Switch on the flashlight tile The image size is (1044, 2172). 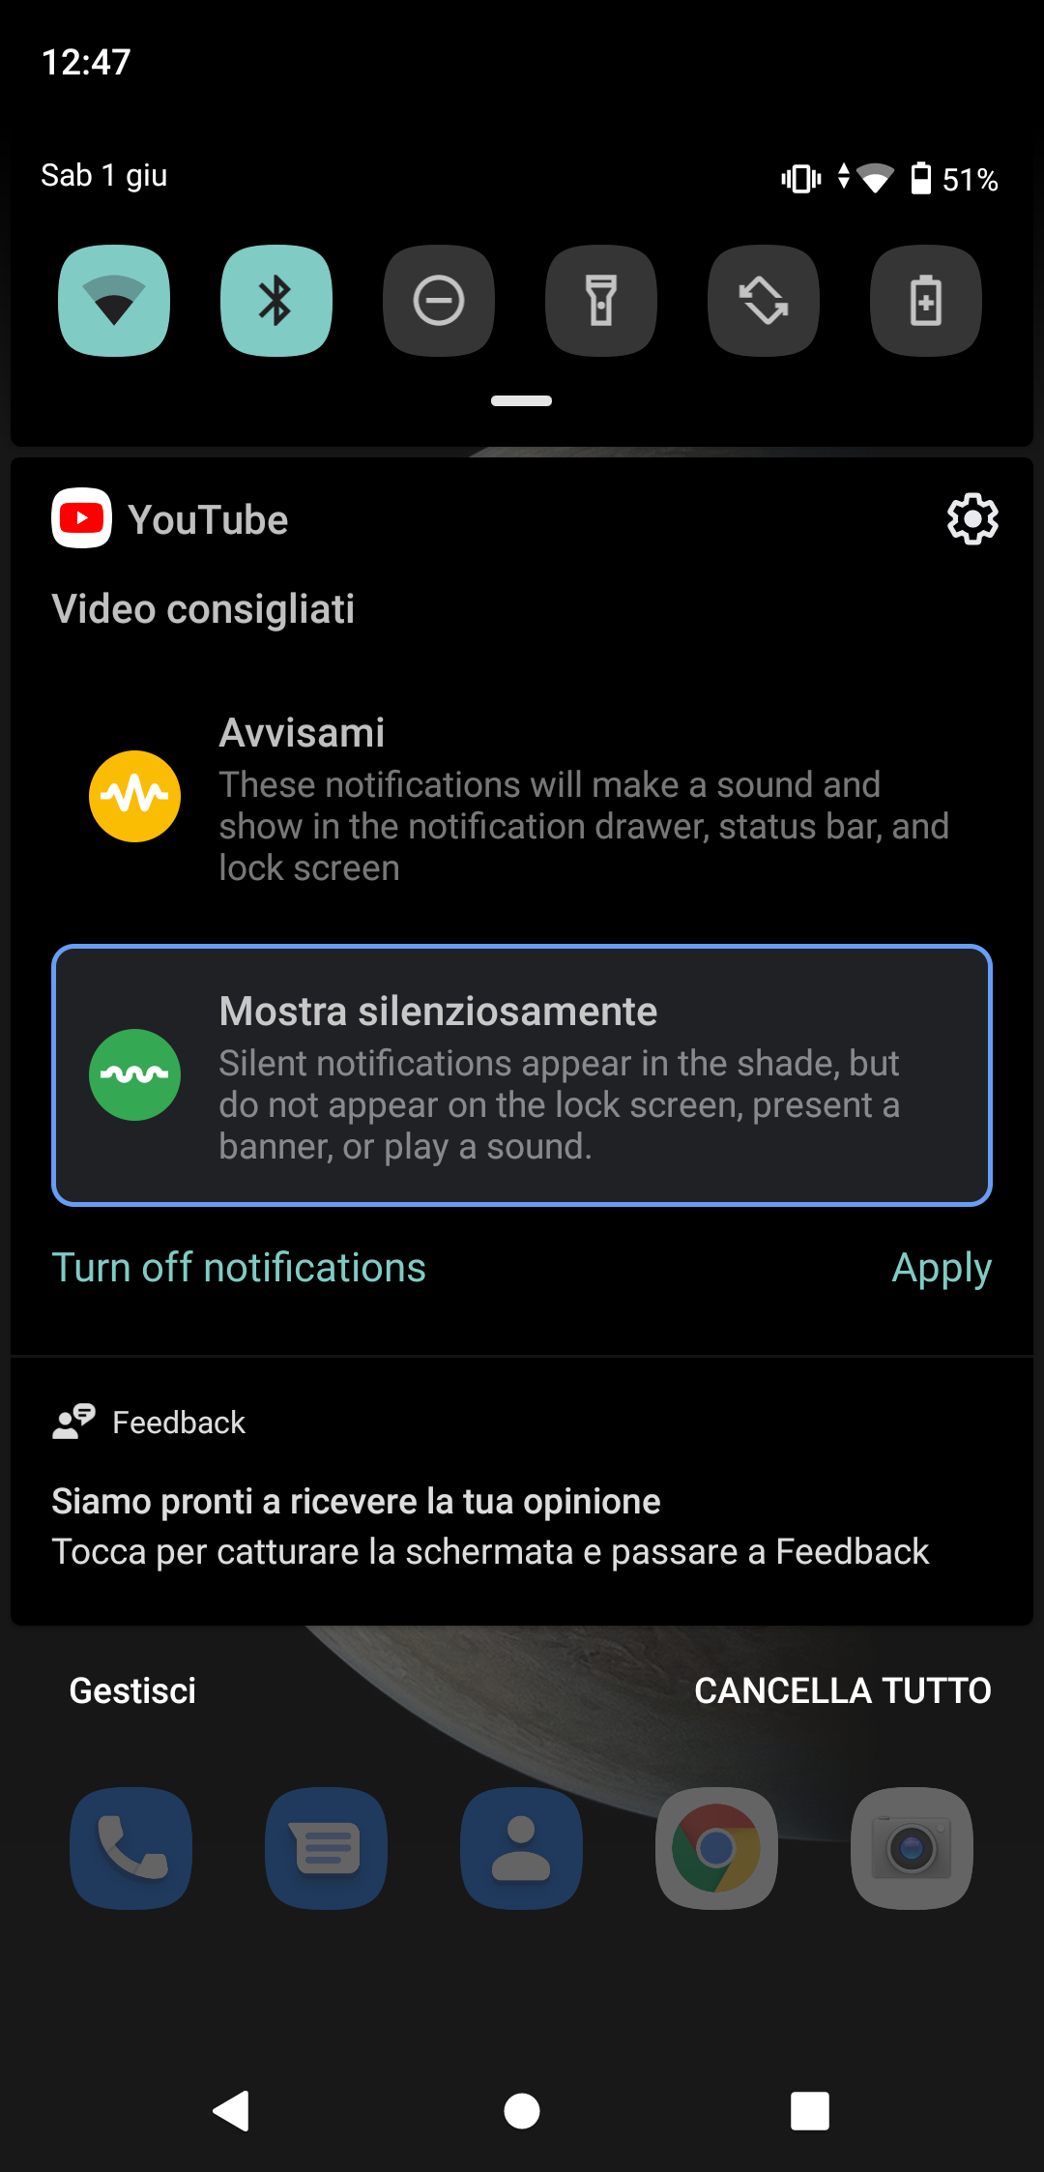601,301
